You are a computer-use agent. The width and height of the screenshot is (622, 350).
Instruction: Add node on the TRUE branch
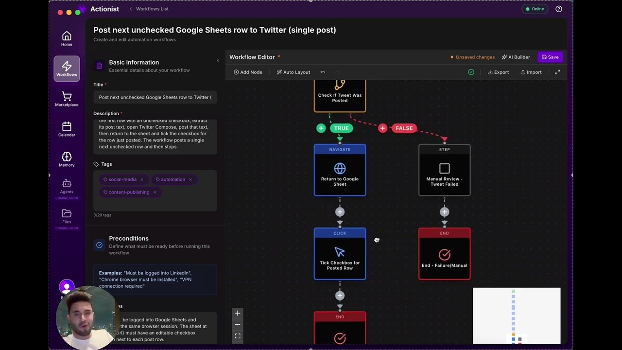tap(321, 128)
